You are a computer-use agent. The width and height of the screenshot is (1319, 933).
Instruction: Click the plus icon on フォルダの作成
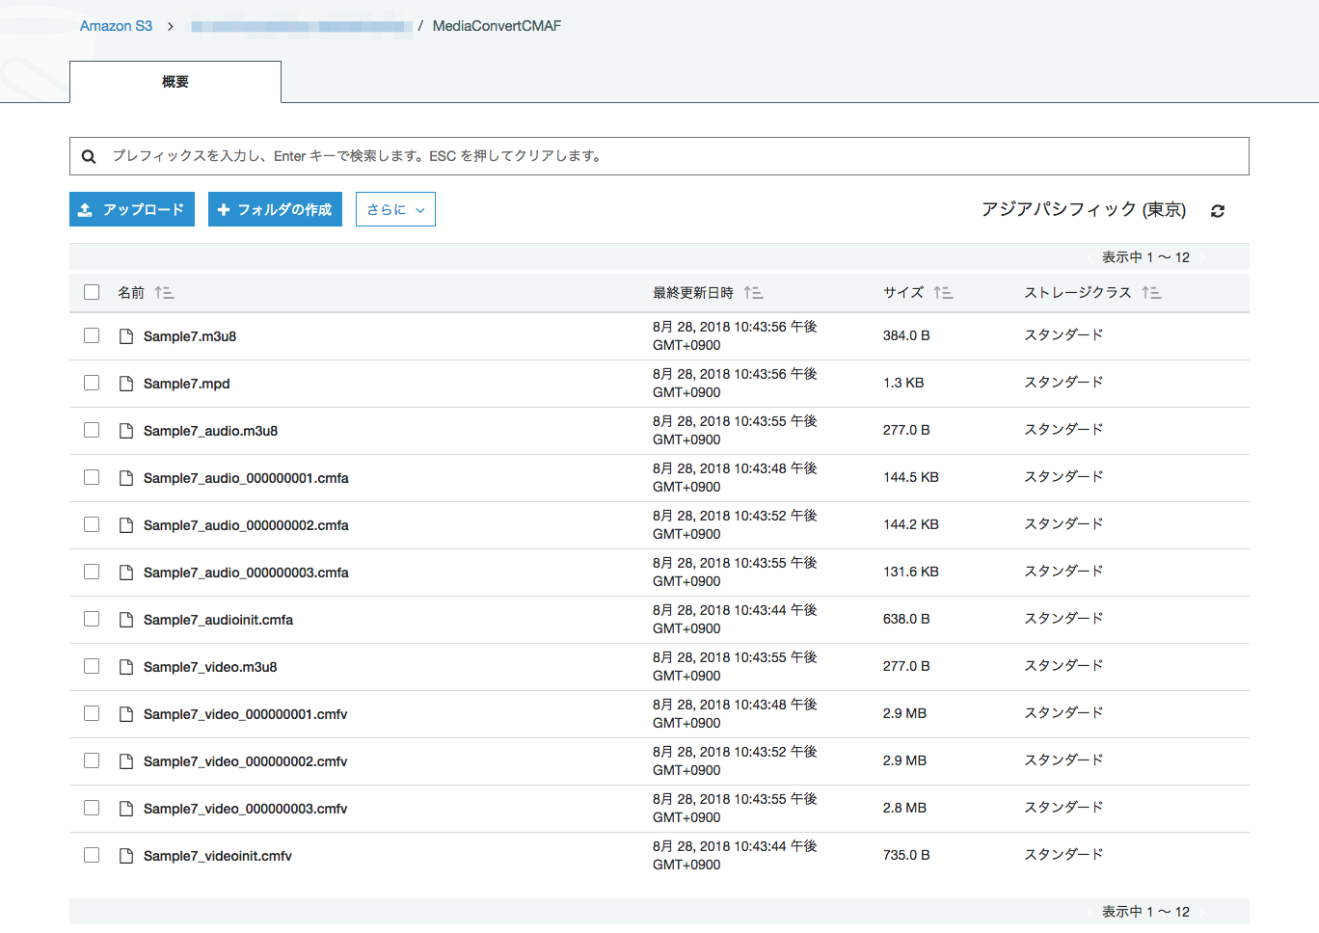[x=226, y=209]
